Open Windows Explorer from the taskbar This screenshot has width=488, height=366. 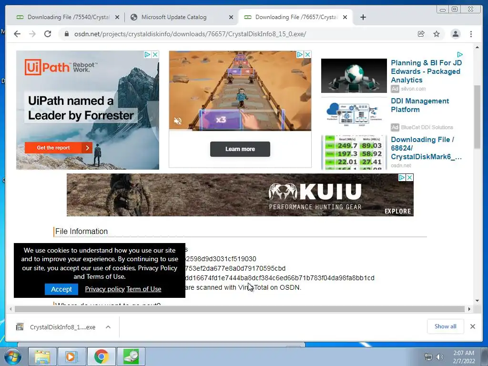pos(42,356)
